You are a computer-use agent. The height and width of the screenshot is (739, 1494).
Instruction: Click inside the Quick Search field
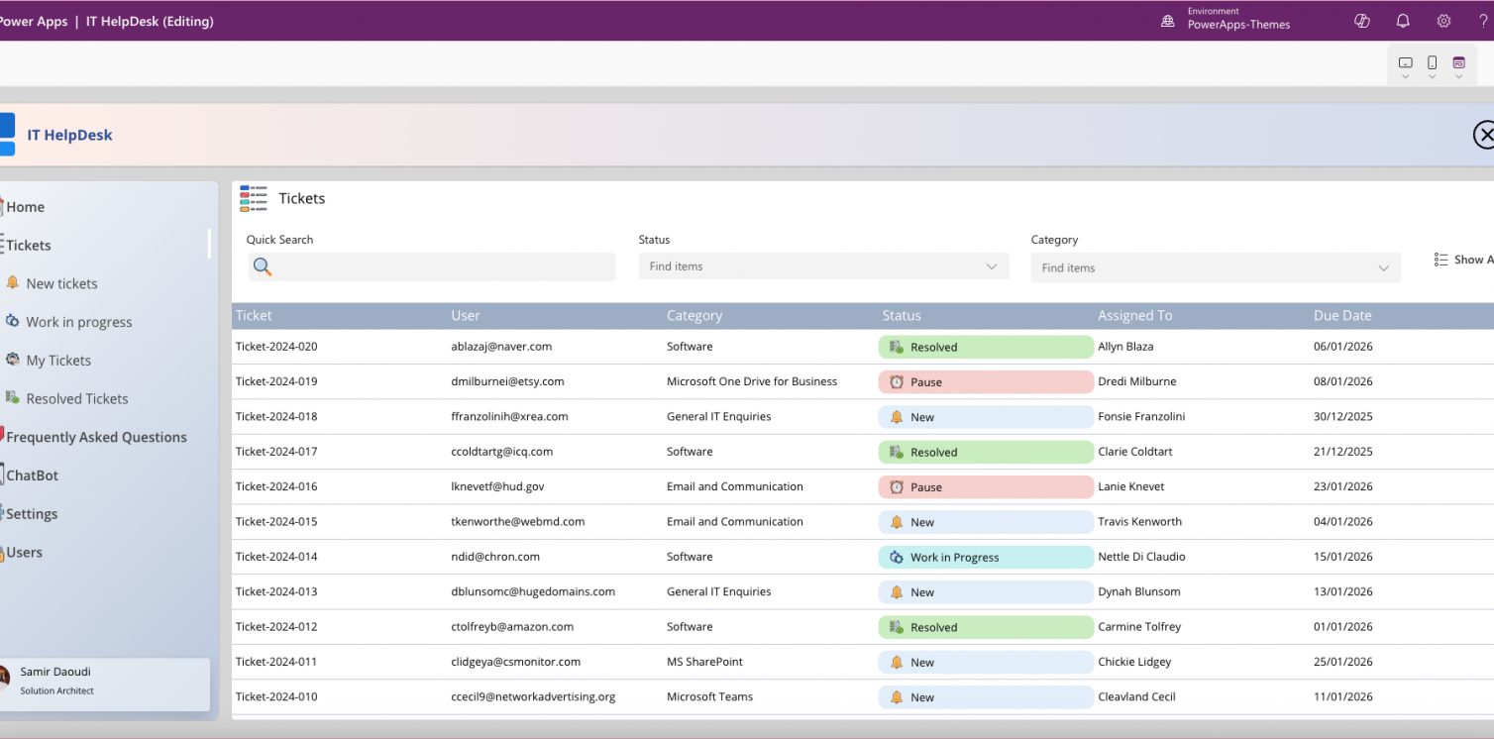[431, 265]
